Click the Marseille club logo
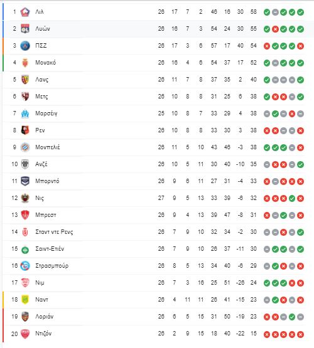The height and width of the screenshot is (348, 314). (x=25, y=113)
